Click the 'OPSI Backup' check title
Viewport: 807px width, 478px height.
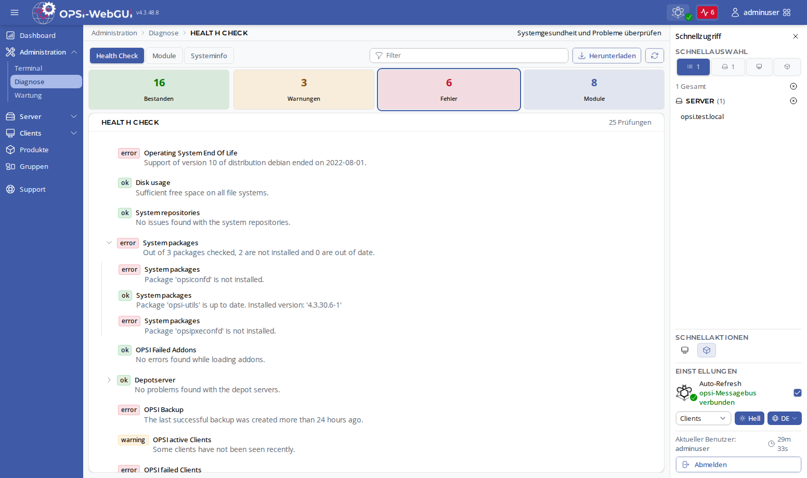tap(164, 409)
